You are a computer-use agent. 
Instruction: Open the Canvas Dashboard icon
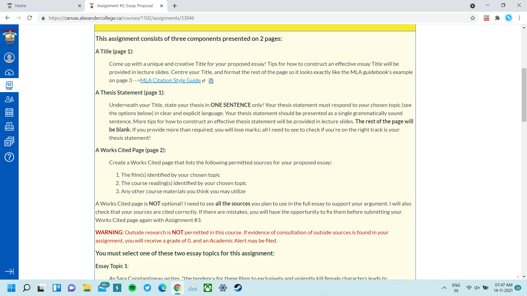[9, 73]
